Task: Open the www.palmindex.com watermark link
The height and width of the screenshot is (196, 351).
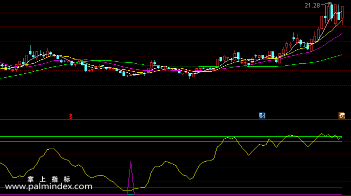Action: [x=48, y=187]
